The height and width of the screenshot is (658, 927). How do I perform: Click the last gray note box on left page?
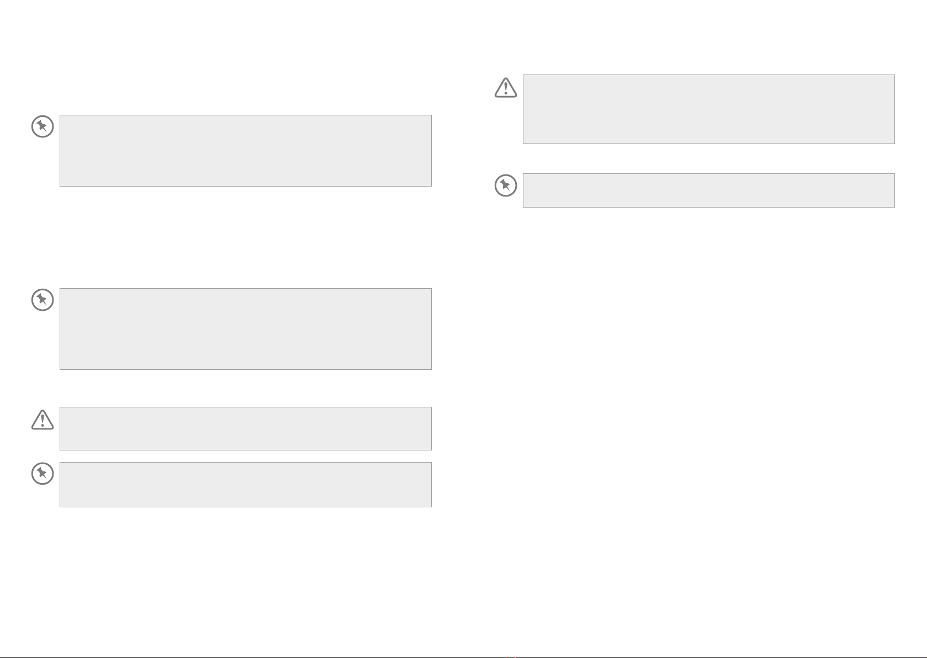245,485
